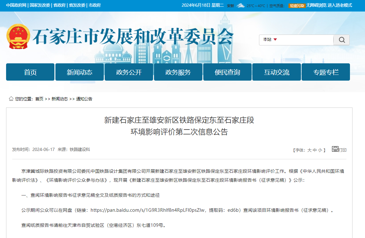Switch to the 新闻动态 navigation tab
The height and width of the screenshot is (238, 365).
pyautogui.click(x=79, y=72)
